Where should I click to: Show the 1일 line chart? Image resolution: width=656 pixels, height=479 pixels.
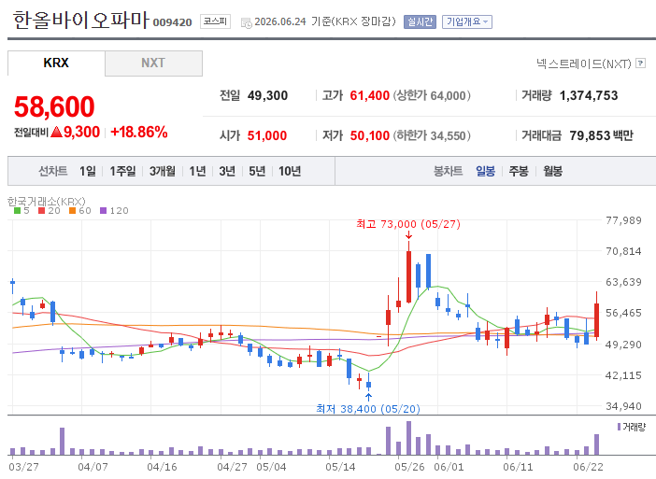tap(88, 171)
